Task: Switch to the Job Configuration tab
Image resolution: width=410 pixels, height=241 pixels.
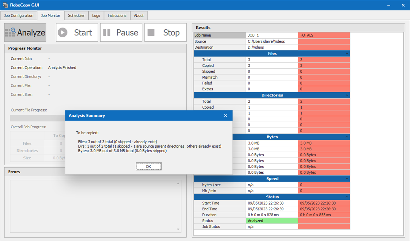Action: pos(18,15)
